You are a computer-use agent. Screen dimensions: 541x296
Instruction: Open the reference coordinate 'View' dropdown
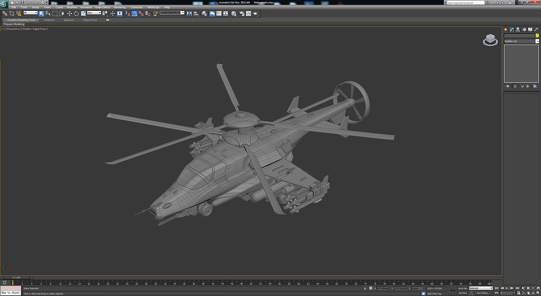(94, 13)
